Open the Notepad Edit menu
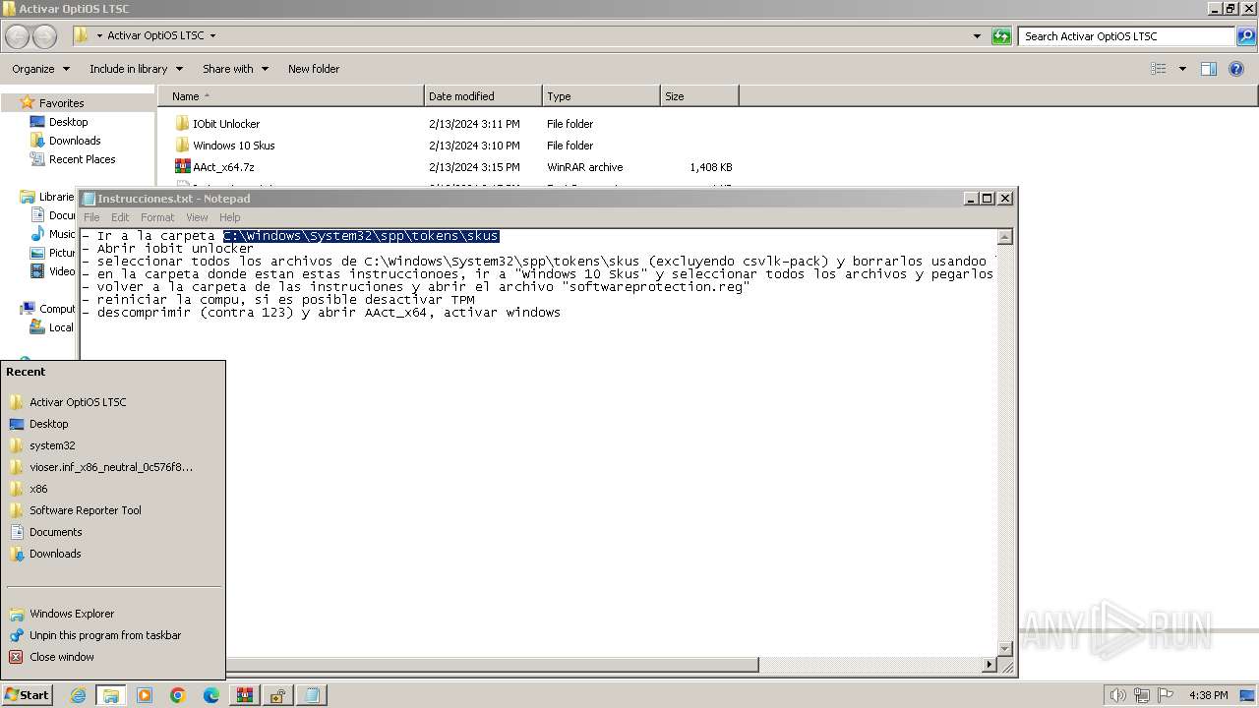Viewport: 1259px width, 708px height. [120, 217]
